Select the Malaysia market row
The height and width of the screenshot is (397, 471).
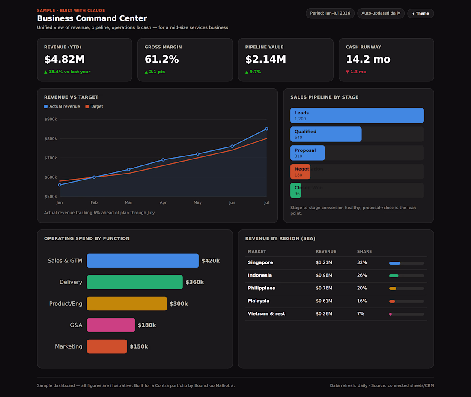pyautogui.click(x=336, y=301)
